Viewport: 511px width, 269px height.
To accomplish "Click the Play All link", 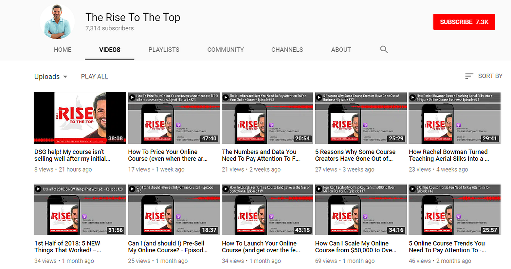I will pos(94,77).
